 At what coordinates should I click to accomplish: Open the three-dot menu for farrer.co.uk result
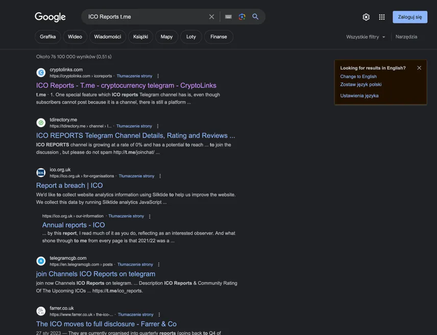point(159,315)
